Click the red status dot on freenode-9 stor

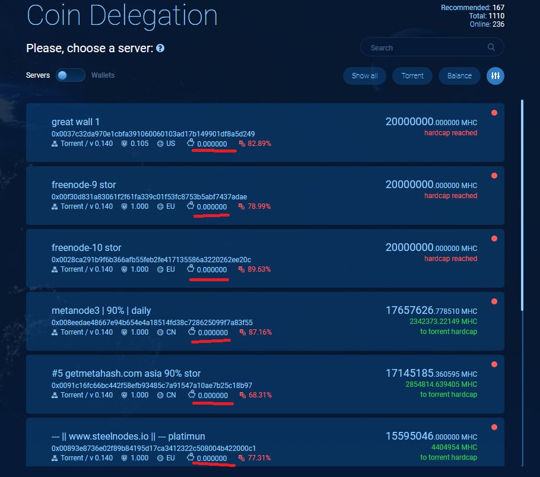click(x=494, y=176)
